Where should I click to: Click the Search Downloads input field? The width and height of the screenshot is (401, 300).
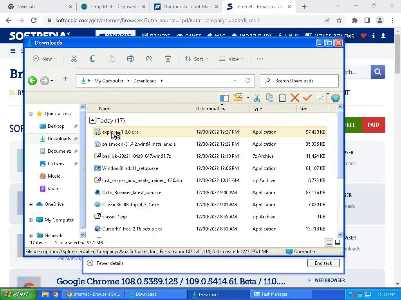(299, 81)
